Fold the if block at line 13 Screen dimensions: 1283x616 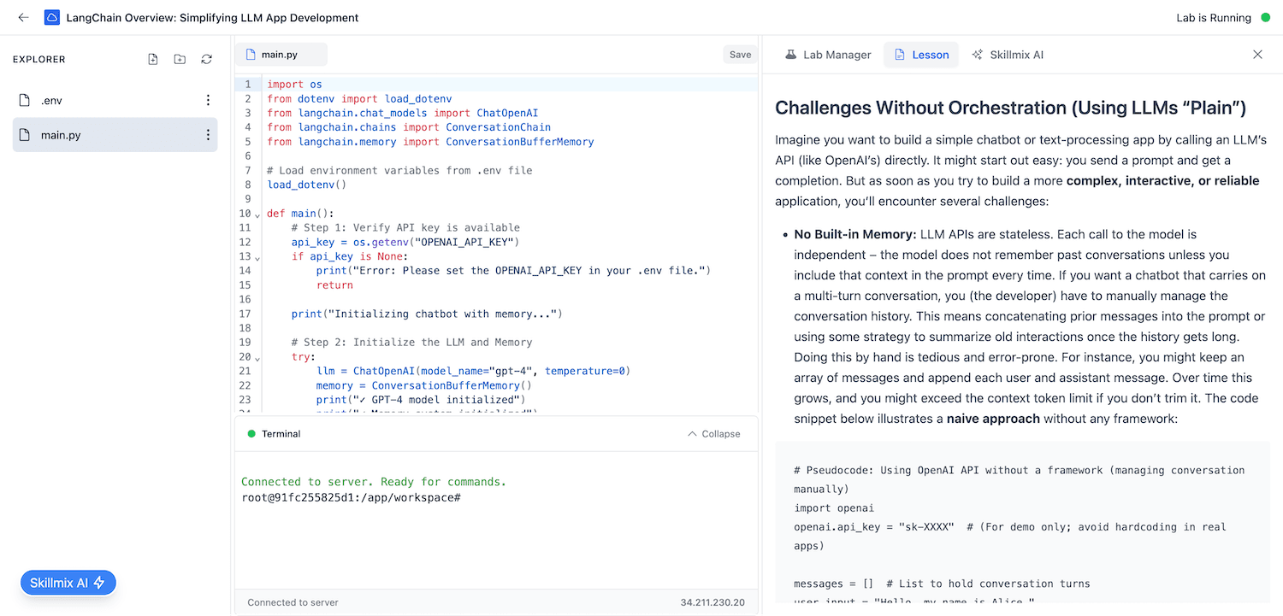pyautogui.click(x=257, y=257)
